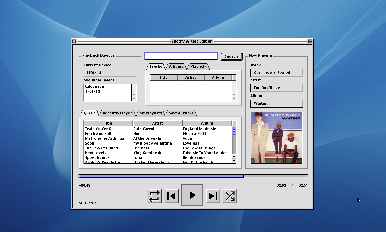Screen dimensions: 386x232
Task: Click artist King Geedorah in queue
Action: tap(147, 153)
